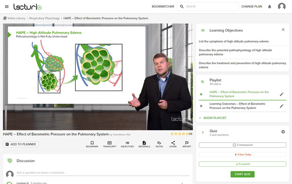
Task: Rate the lecture one star
Action: click(172, 134)
